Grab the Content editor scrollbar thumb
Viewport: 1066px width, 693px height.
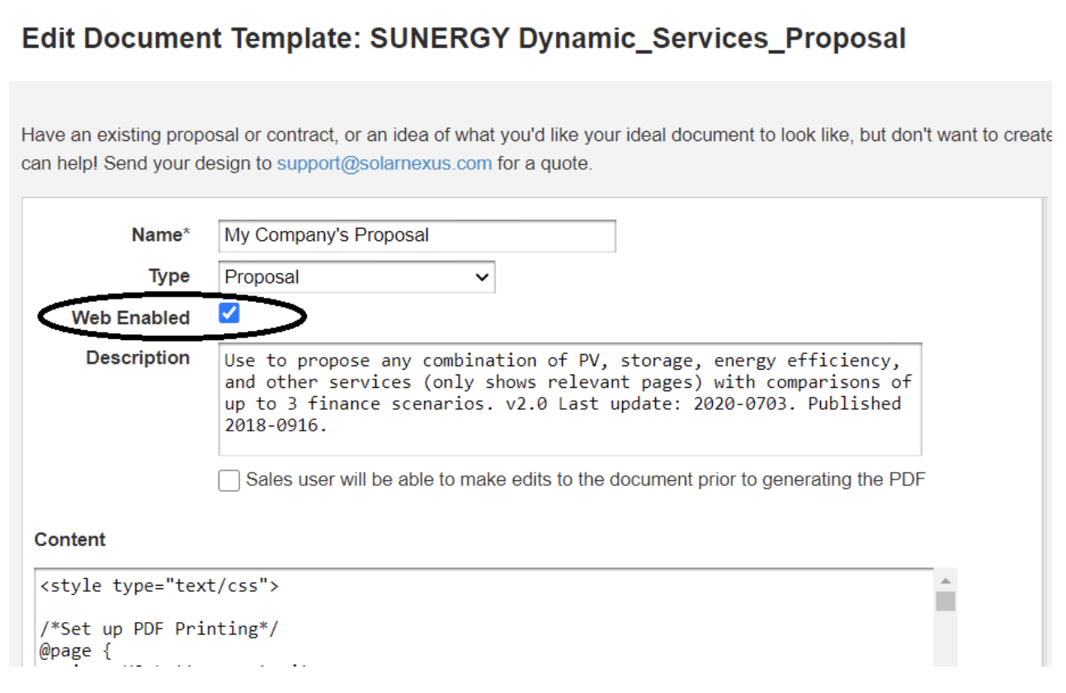coord(946,601)
